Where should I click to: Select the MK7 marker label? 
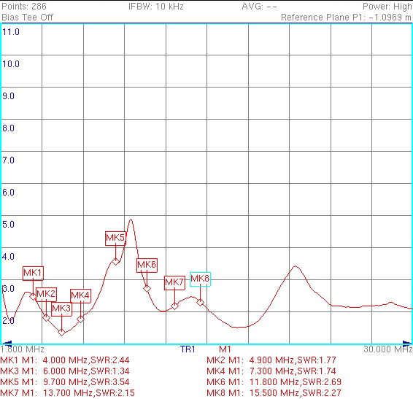point(174,283)
